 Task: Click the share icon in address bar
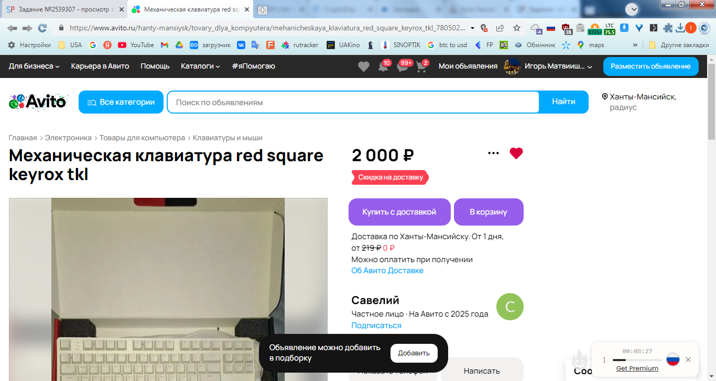[500, 28]
